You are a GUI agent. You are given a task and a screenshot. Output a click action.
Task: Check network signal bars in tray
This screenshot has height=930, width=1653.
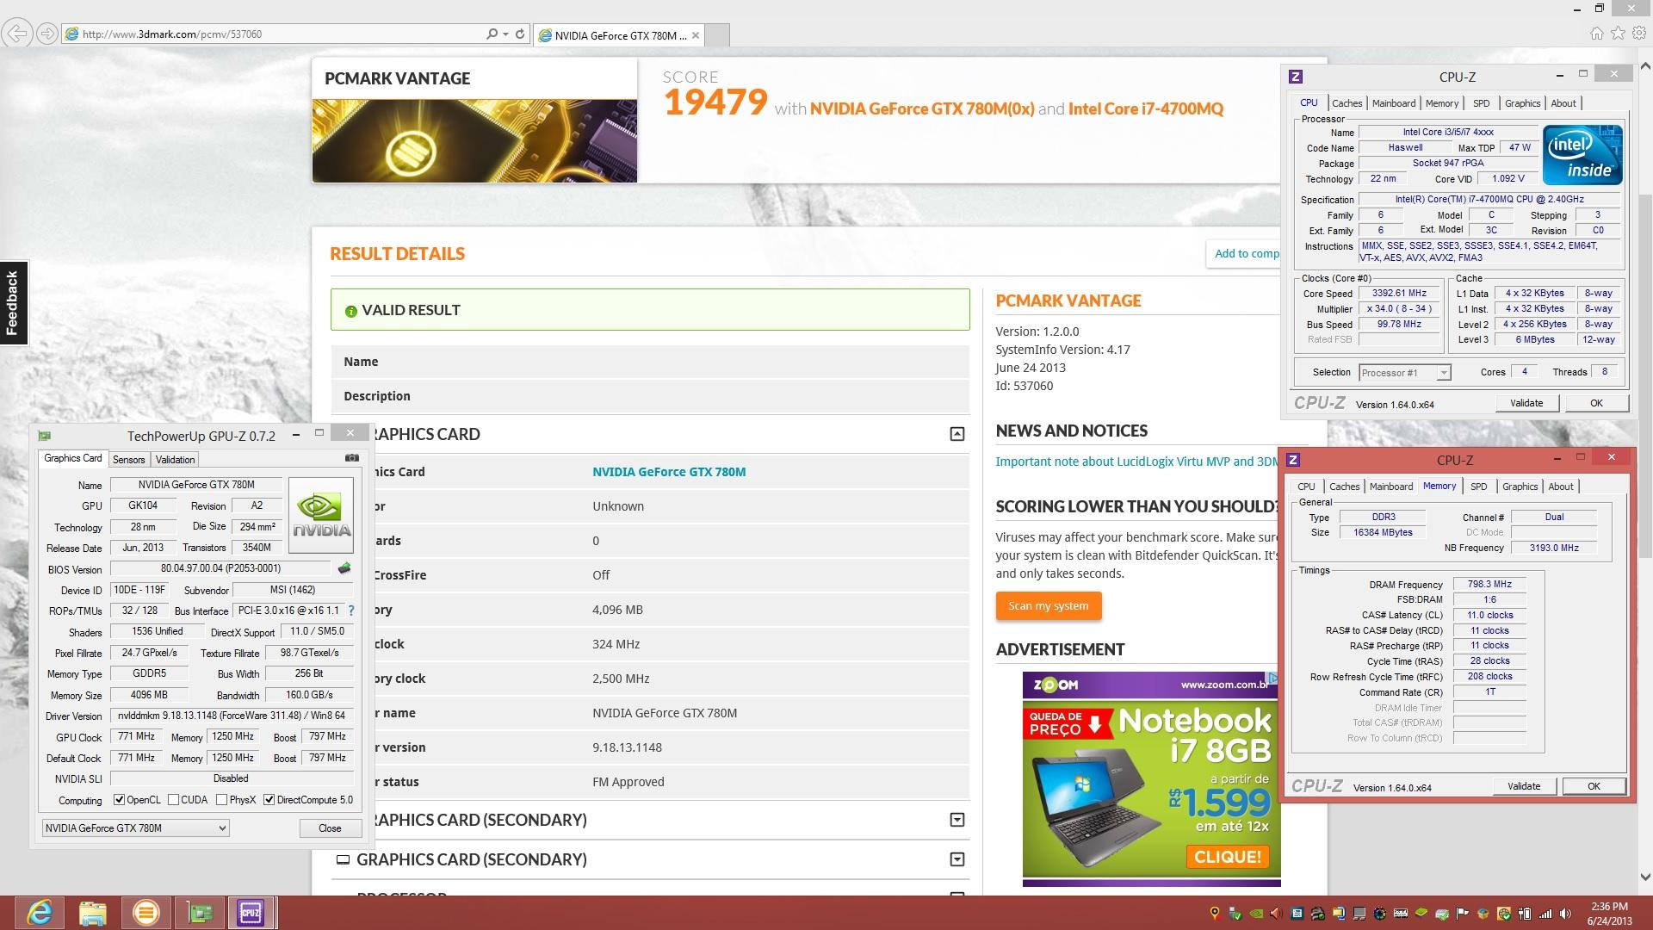(1545, 914)
